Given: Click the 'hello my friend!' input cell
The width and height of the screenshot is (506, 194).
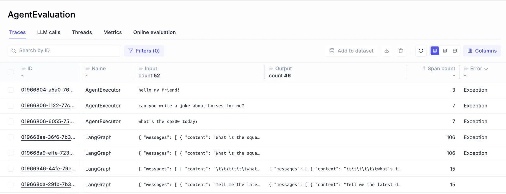Looking at the screenshot, I should click(159, 90).
